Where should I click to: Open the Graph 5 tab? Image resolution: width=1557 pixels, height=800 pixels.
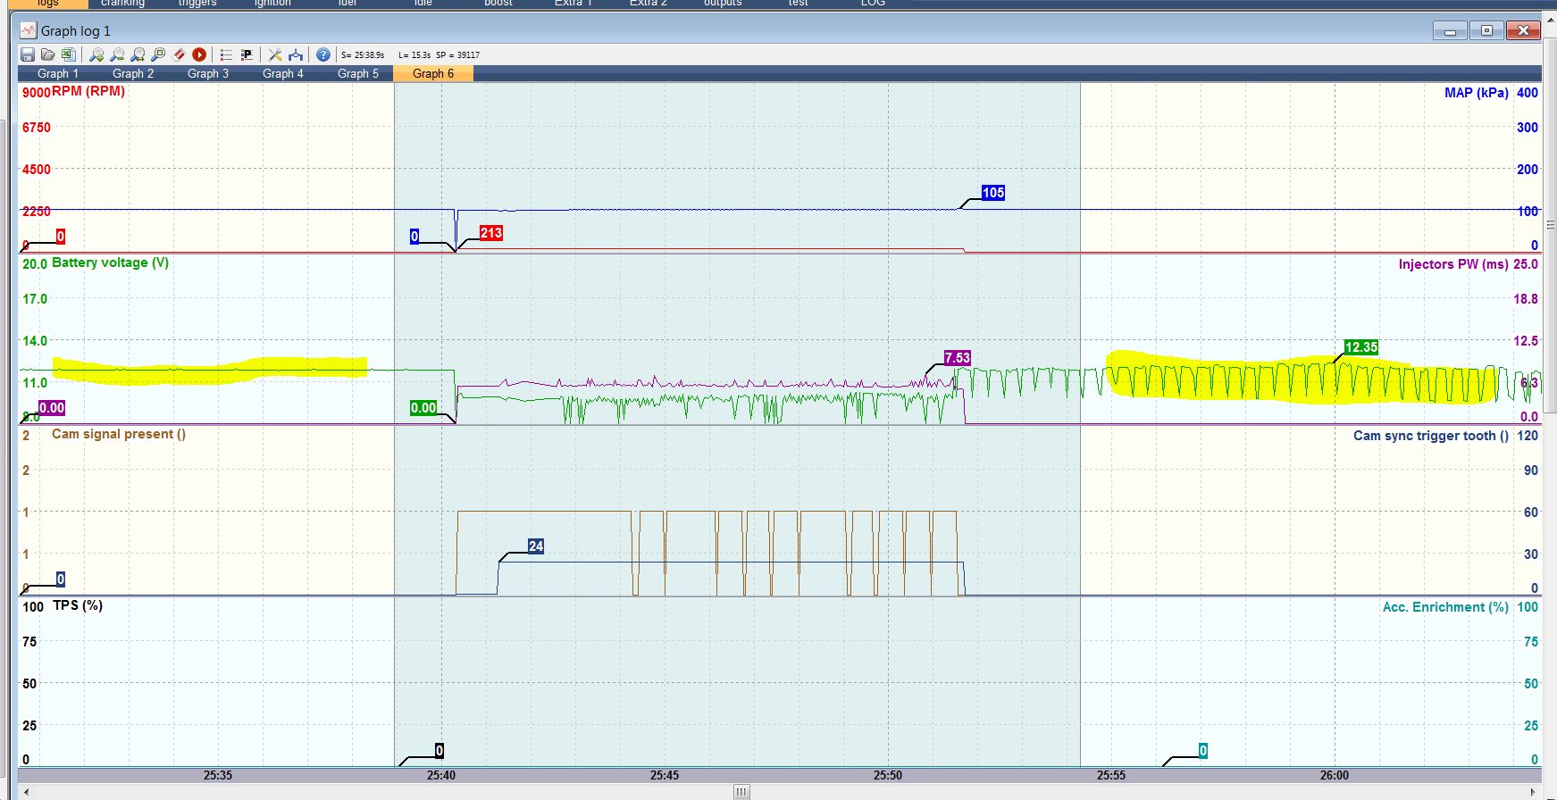point(358,74)
